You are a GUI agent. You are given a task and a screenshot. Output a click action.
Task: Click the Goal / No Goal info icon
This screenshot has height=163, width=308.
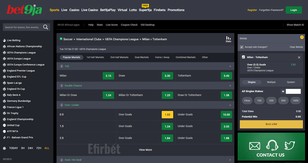62,160
